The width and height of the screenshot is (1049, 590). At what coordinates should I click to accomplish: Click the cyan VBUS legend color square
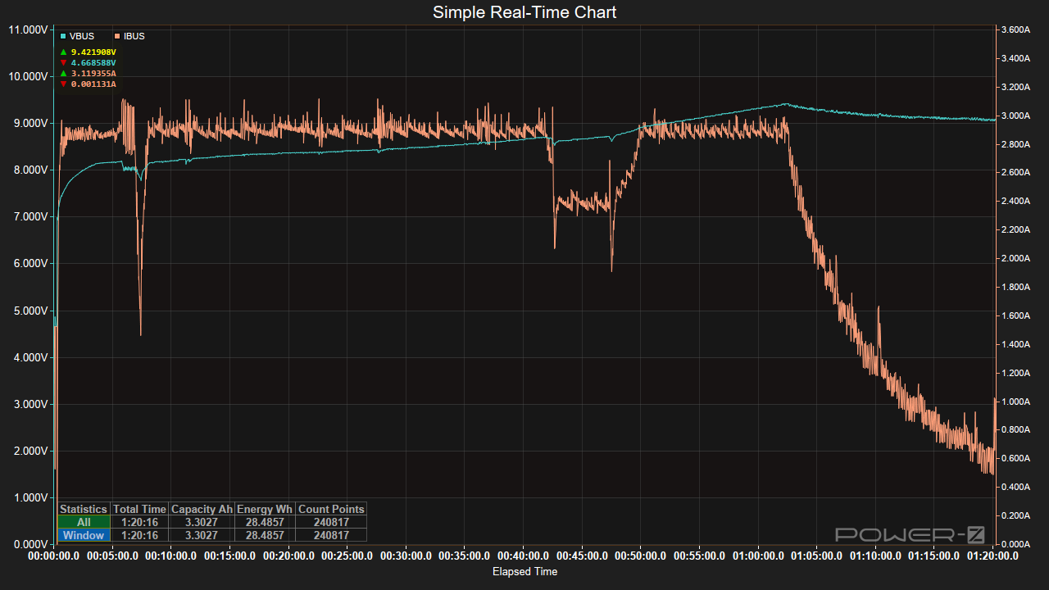coord(62,36)
